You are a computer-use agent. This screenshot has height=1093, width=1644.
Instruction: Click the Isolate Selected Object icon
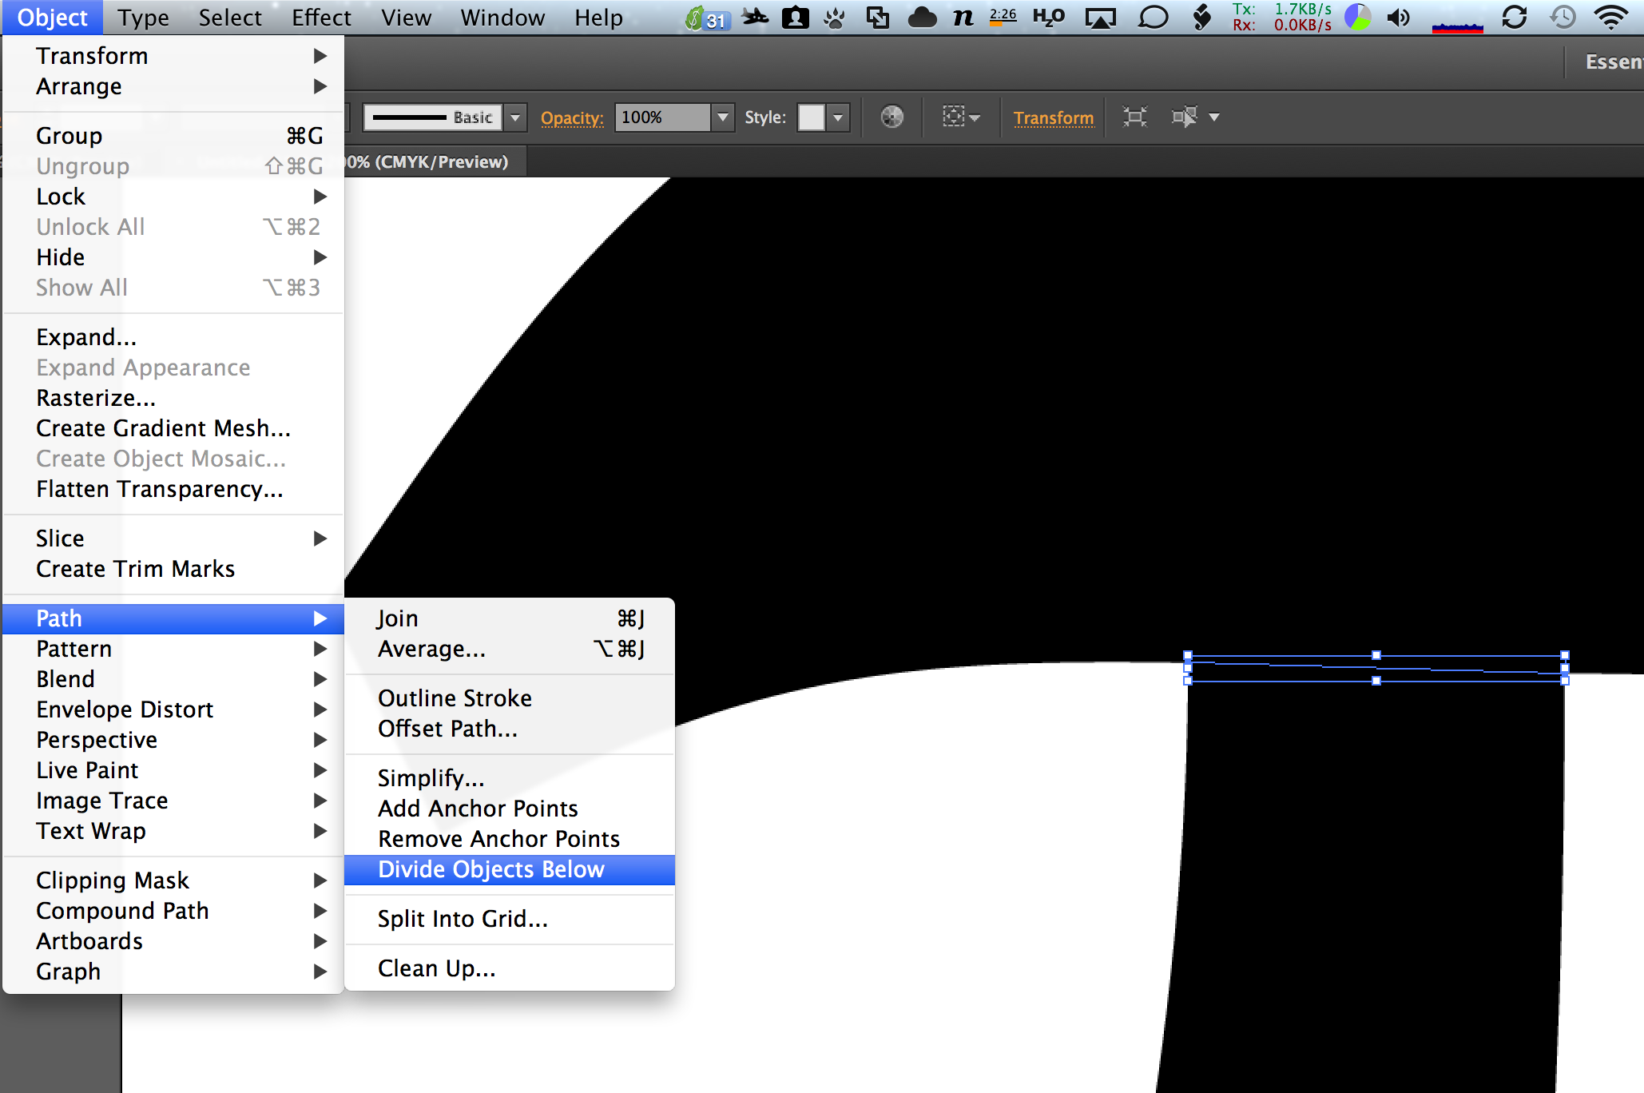[x=1134, y=117]
